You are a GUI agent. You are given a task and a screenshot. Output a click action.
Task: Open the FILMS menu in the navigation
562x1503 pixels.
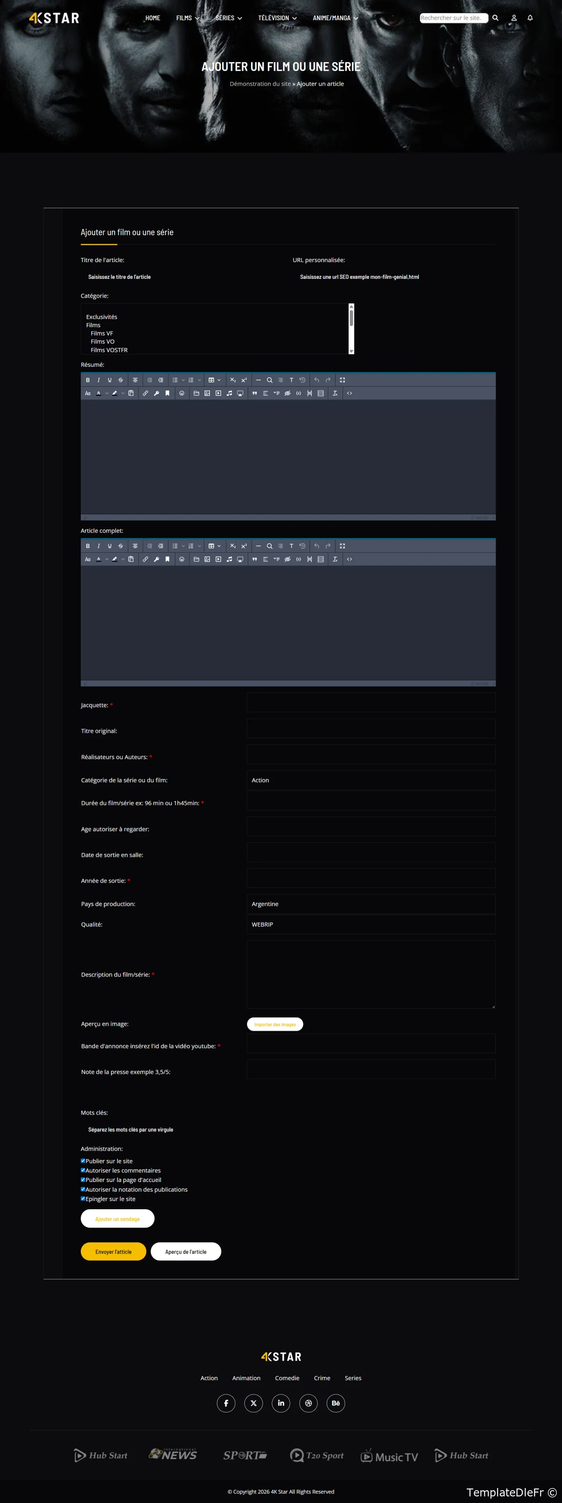click(x=187, y=18)
